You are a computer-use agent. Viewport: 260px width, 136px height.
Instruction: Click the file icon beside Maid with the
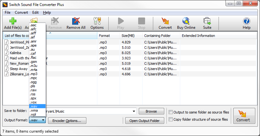click(x=6, y=58)
